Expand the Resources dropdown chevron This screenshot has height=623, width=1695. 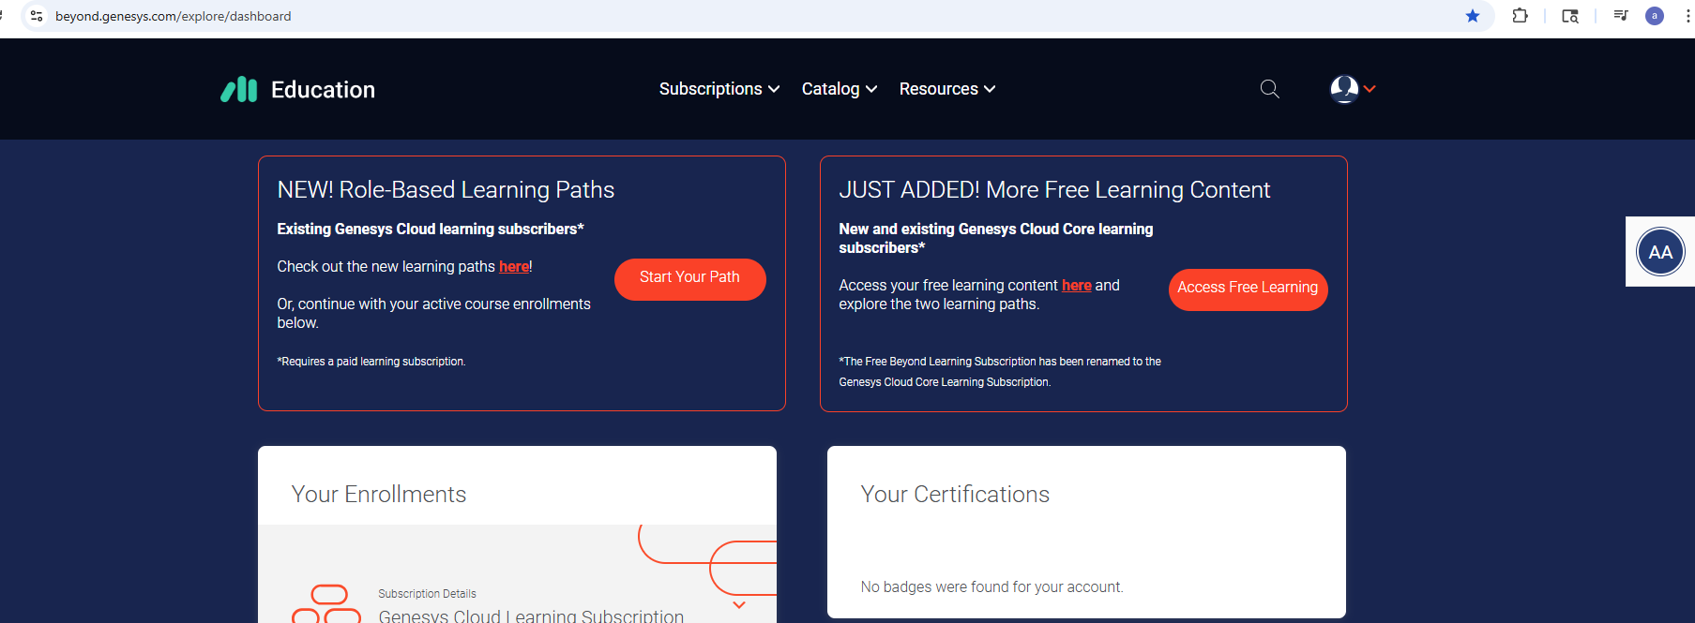[990, 89]
